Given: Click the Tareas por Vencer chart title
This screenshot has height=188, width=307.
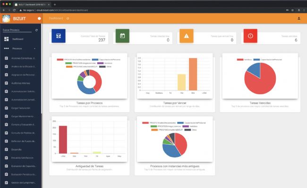Looking at the screenshot, I should tap(175, 103).
